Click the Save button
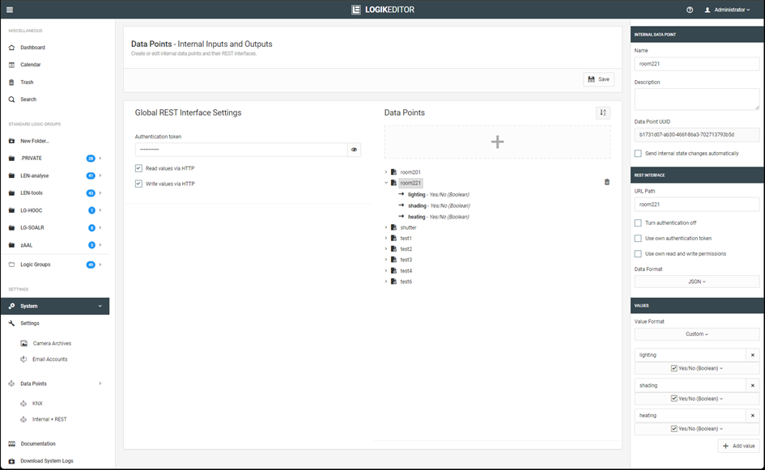Viewport: 765px width, 470px height. point(599,79)
